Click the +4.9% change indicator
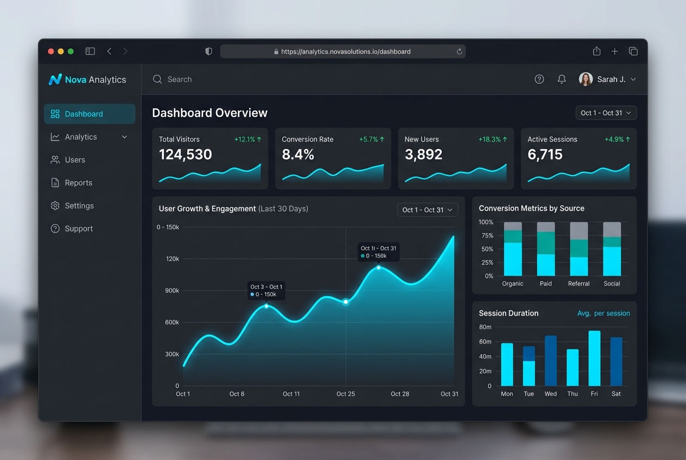Screen dimensions: 686x460 (618, 139)
